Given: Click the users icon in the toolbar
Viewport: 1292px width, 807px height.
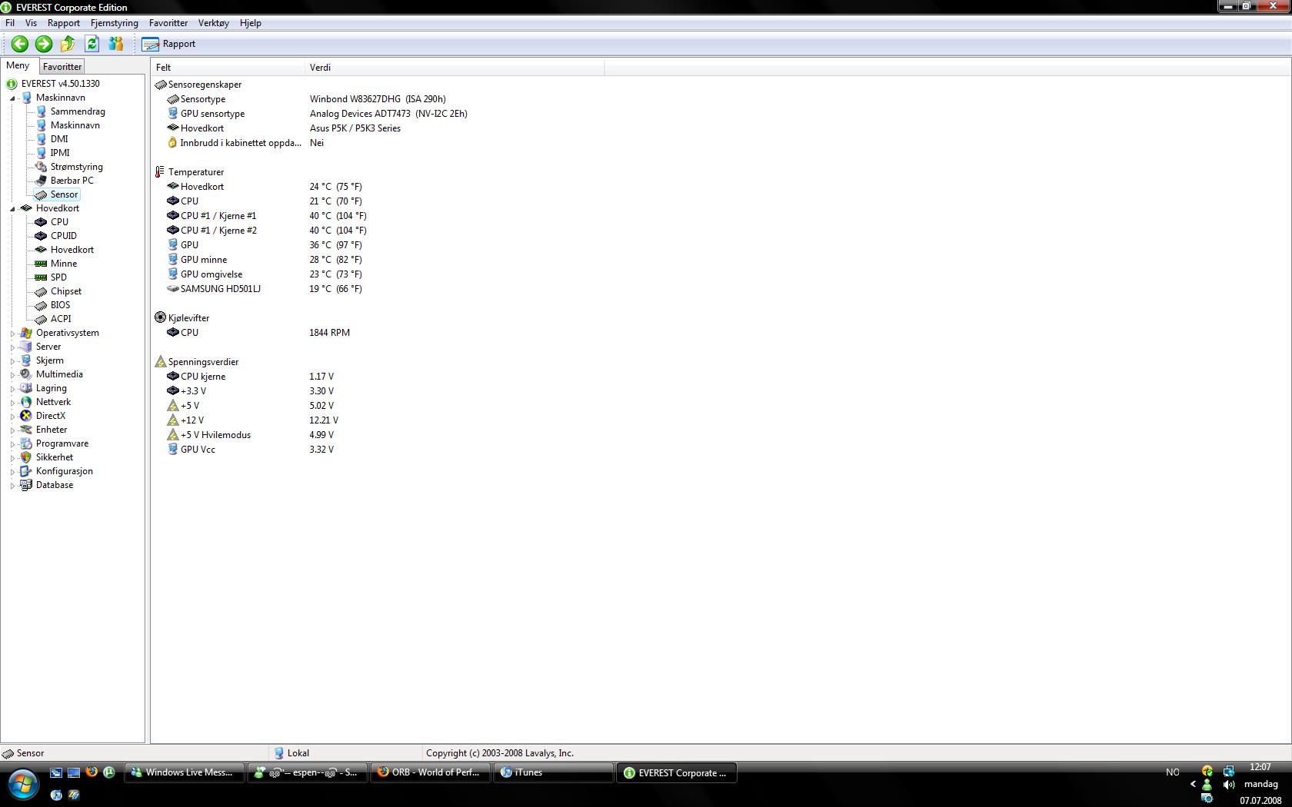Looking at the screenshot, I should click(x=116, y=44).
